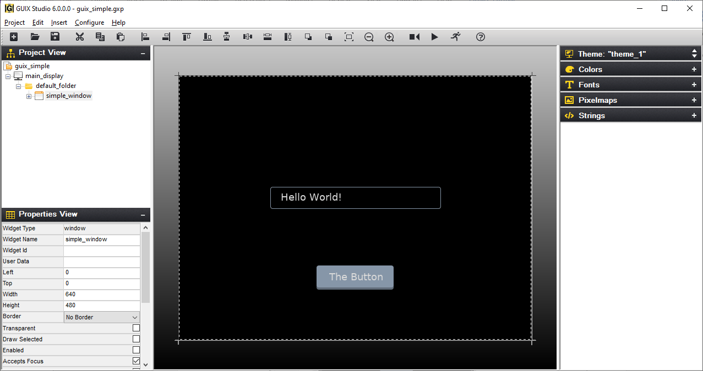The image size is (703, 371).
Task: Check the Draw Selected option
Action: point(135,339)
